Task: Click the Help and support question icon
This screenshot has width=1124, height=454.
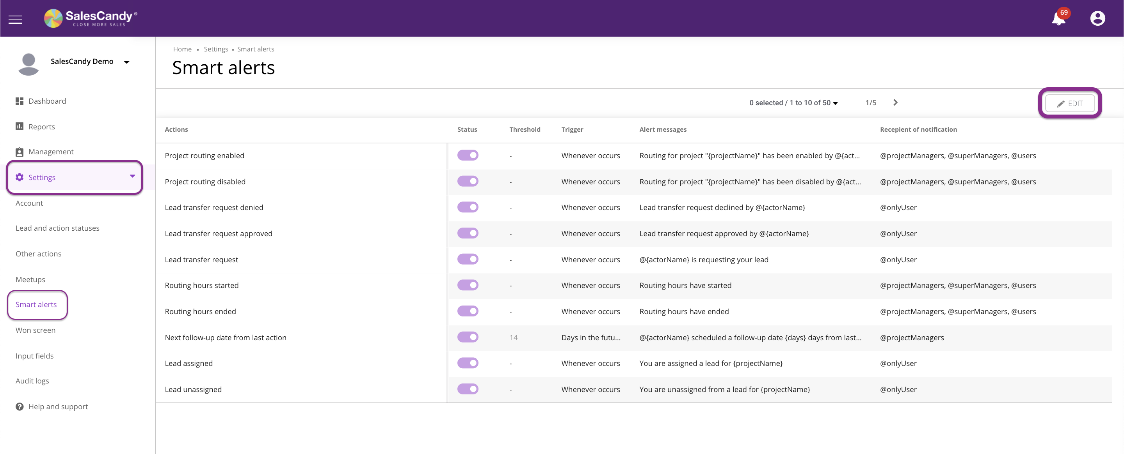Action: (x=20, y=406)
